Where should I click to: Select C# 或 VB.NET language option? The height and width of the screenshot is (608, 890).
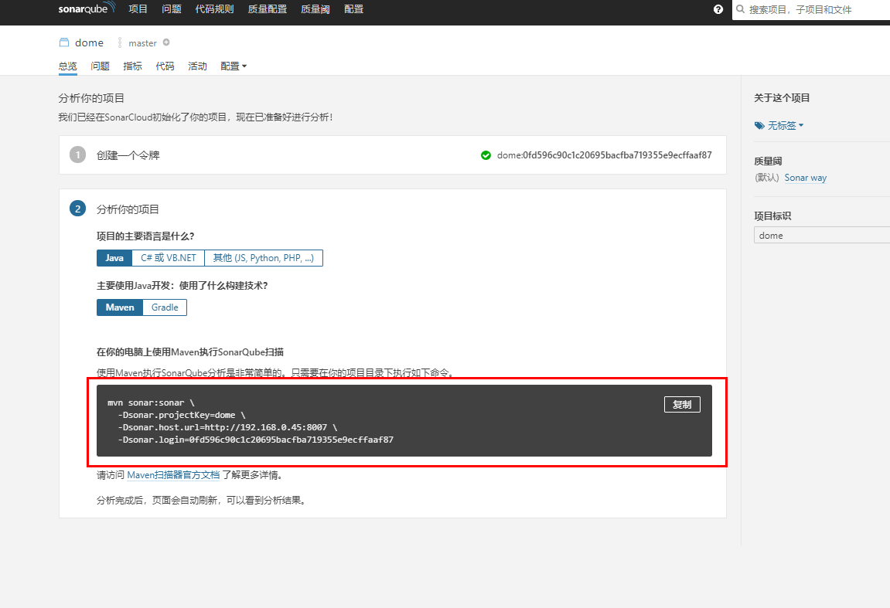coord(168,258)
